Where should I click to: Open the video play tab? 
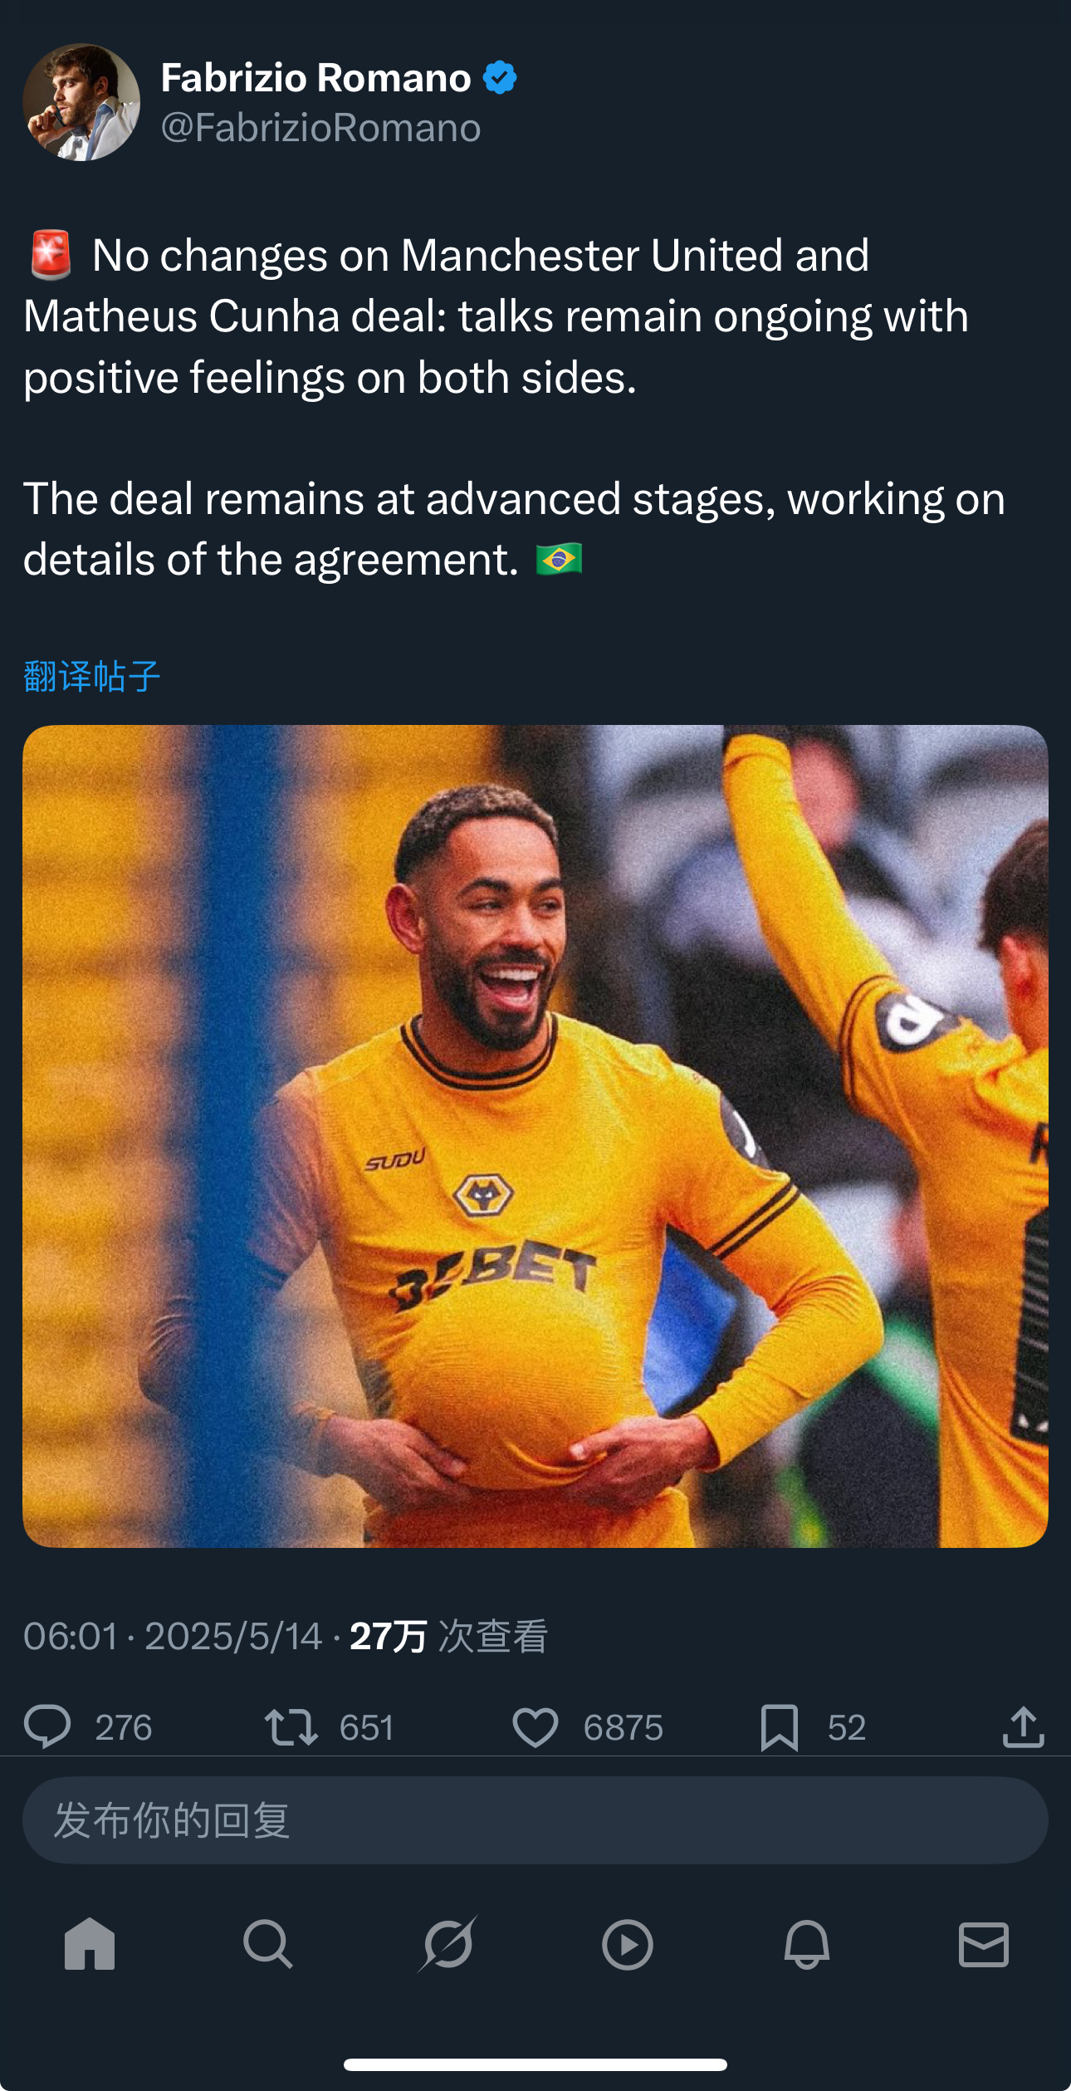(627, 1944)
